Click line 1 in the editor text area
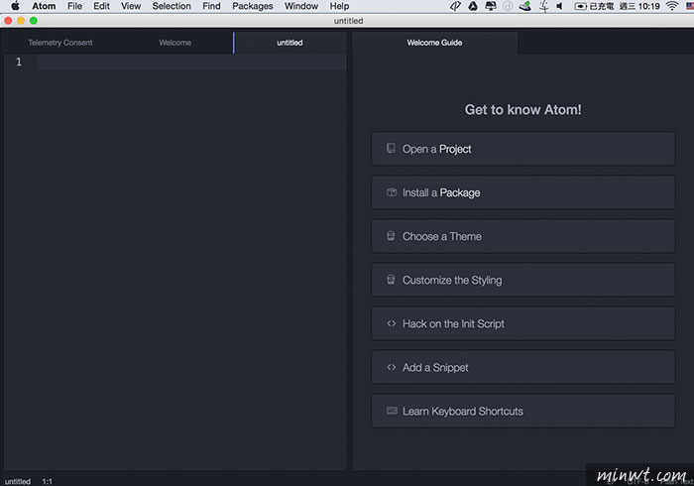The width and height of the screenshot is (694, 486). tap(191, 61)
